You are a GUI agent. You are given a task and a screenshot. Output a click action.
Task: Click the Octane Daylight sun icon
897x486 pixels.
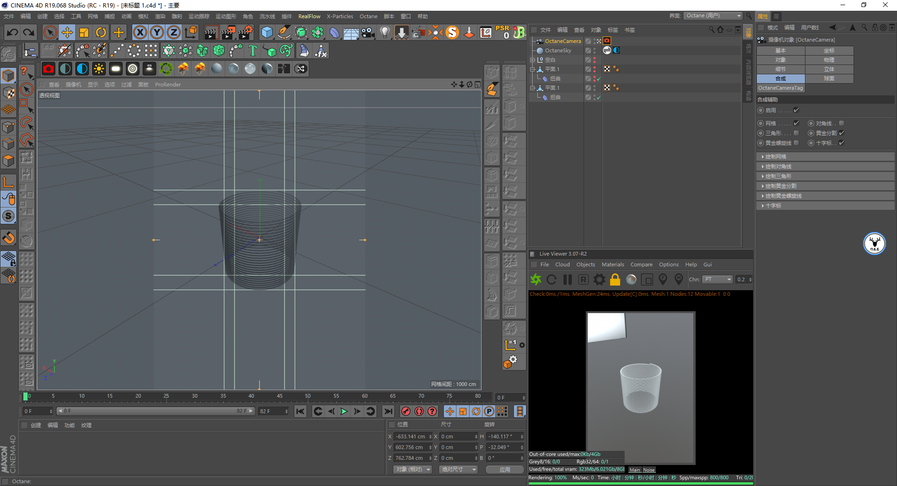99,69
